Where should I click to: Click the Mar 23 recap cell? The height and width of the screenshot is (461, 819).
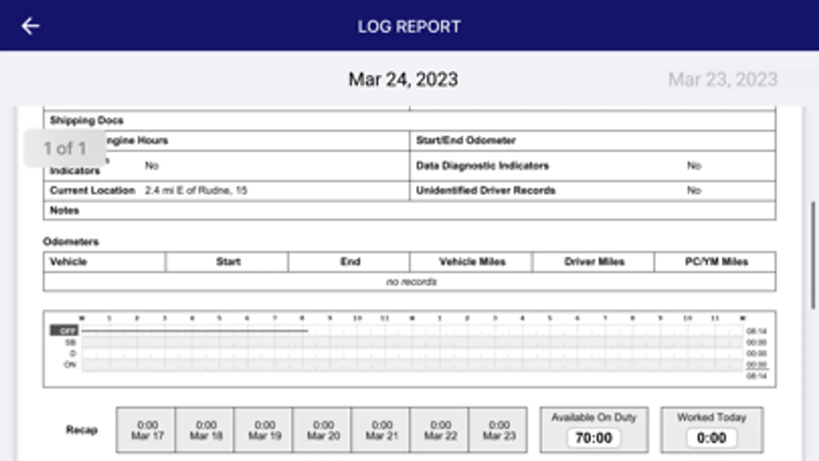pos(498,430)
